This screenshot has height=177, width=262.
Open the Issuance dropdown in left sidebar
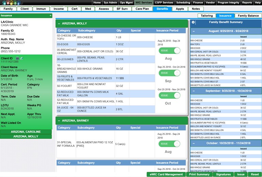pyautogui.click(x=50, y=16)
